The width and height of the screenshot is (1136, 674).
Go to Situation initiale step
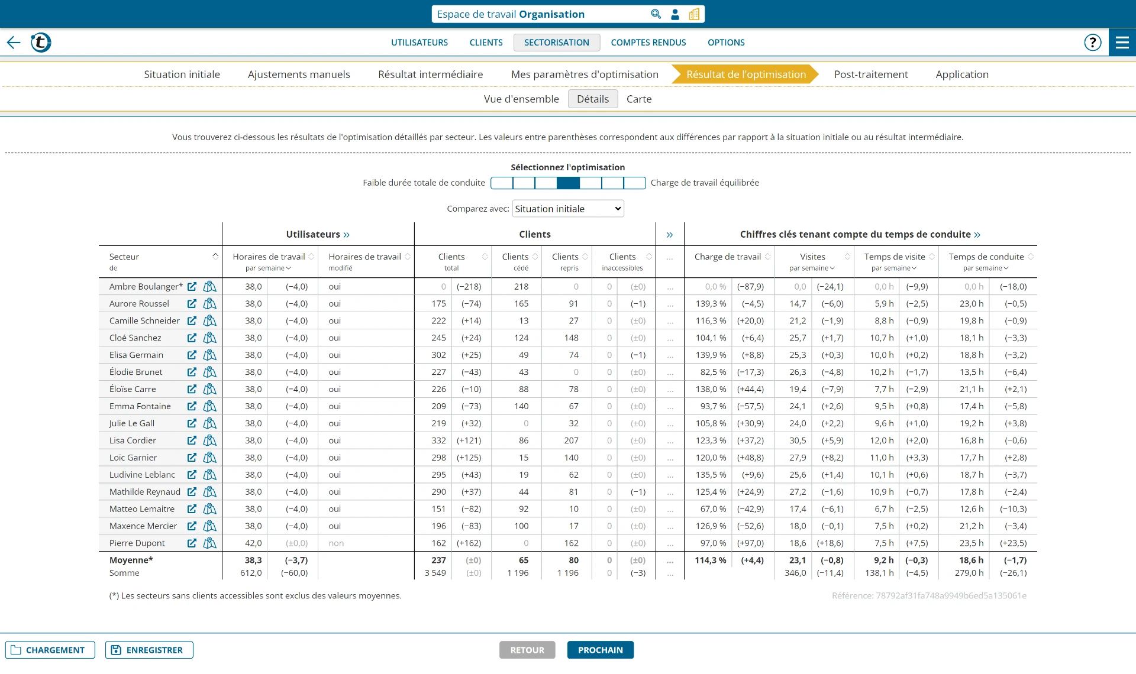[182, 74]
